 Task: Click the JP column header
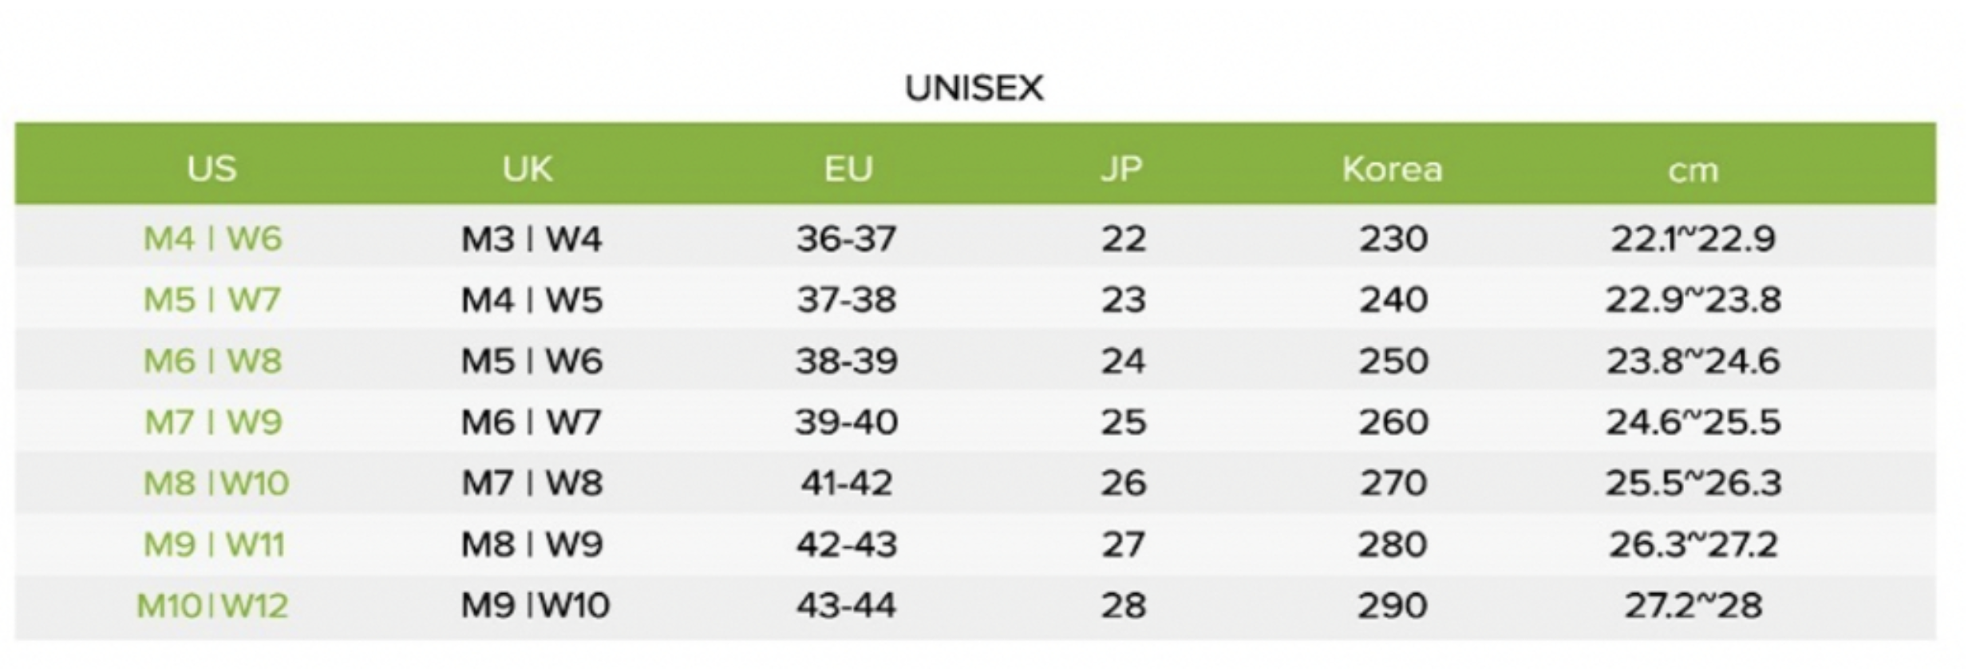(1122, 169)
